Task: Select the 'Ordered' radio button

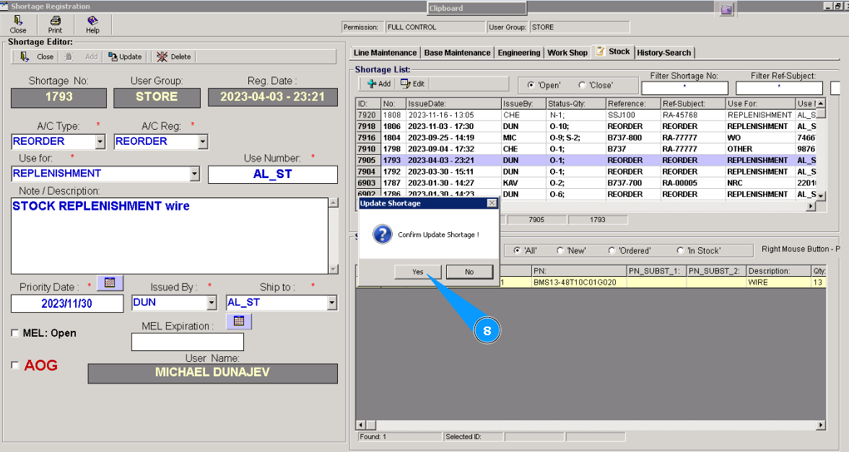Action: 612,250
